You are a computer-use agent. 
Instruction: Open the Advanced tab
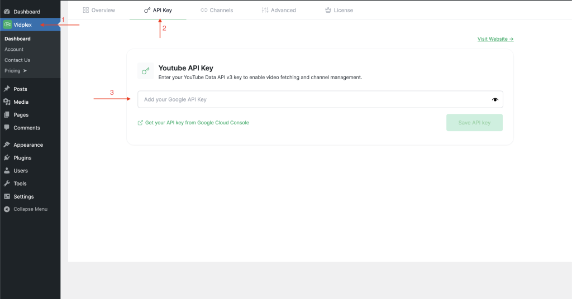[x=279, y=10]
